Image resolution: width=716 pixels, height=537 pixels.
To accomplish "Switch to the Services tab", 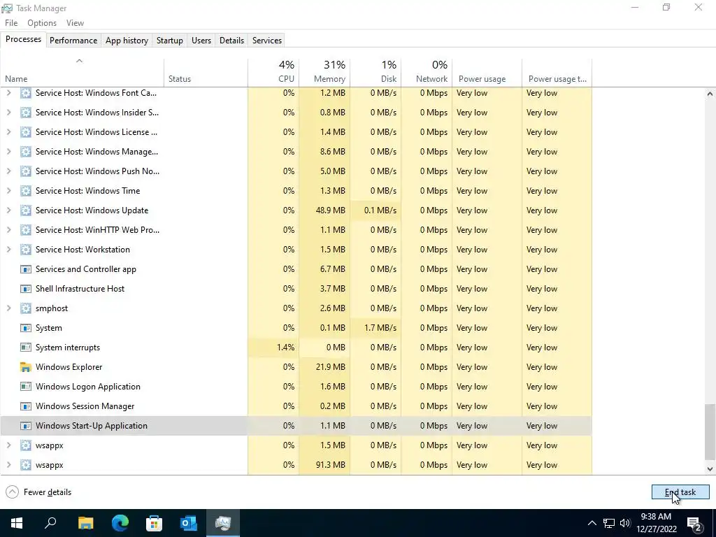I will pos(267,40).
